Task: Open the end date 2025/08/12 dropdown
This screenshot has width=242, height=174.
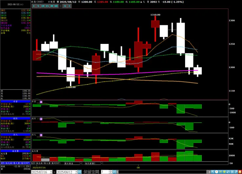Action: [76, 172]
